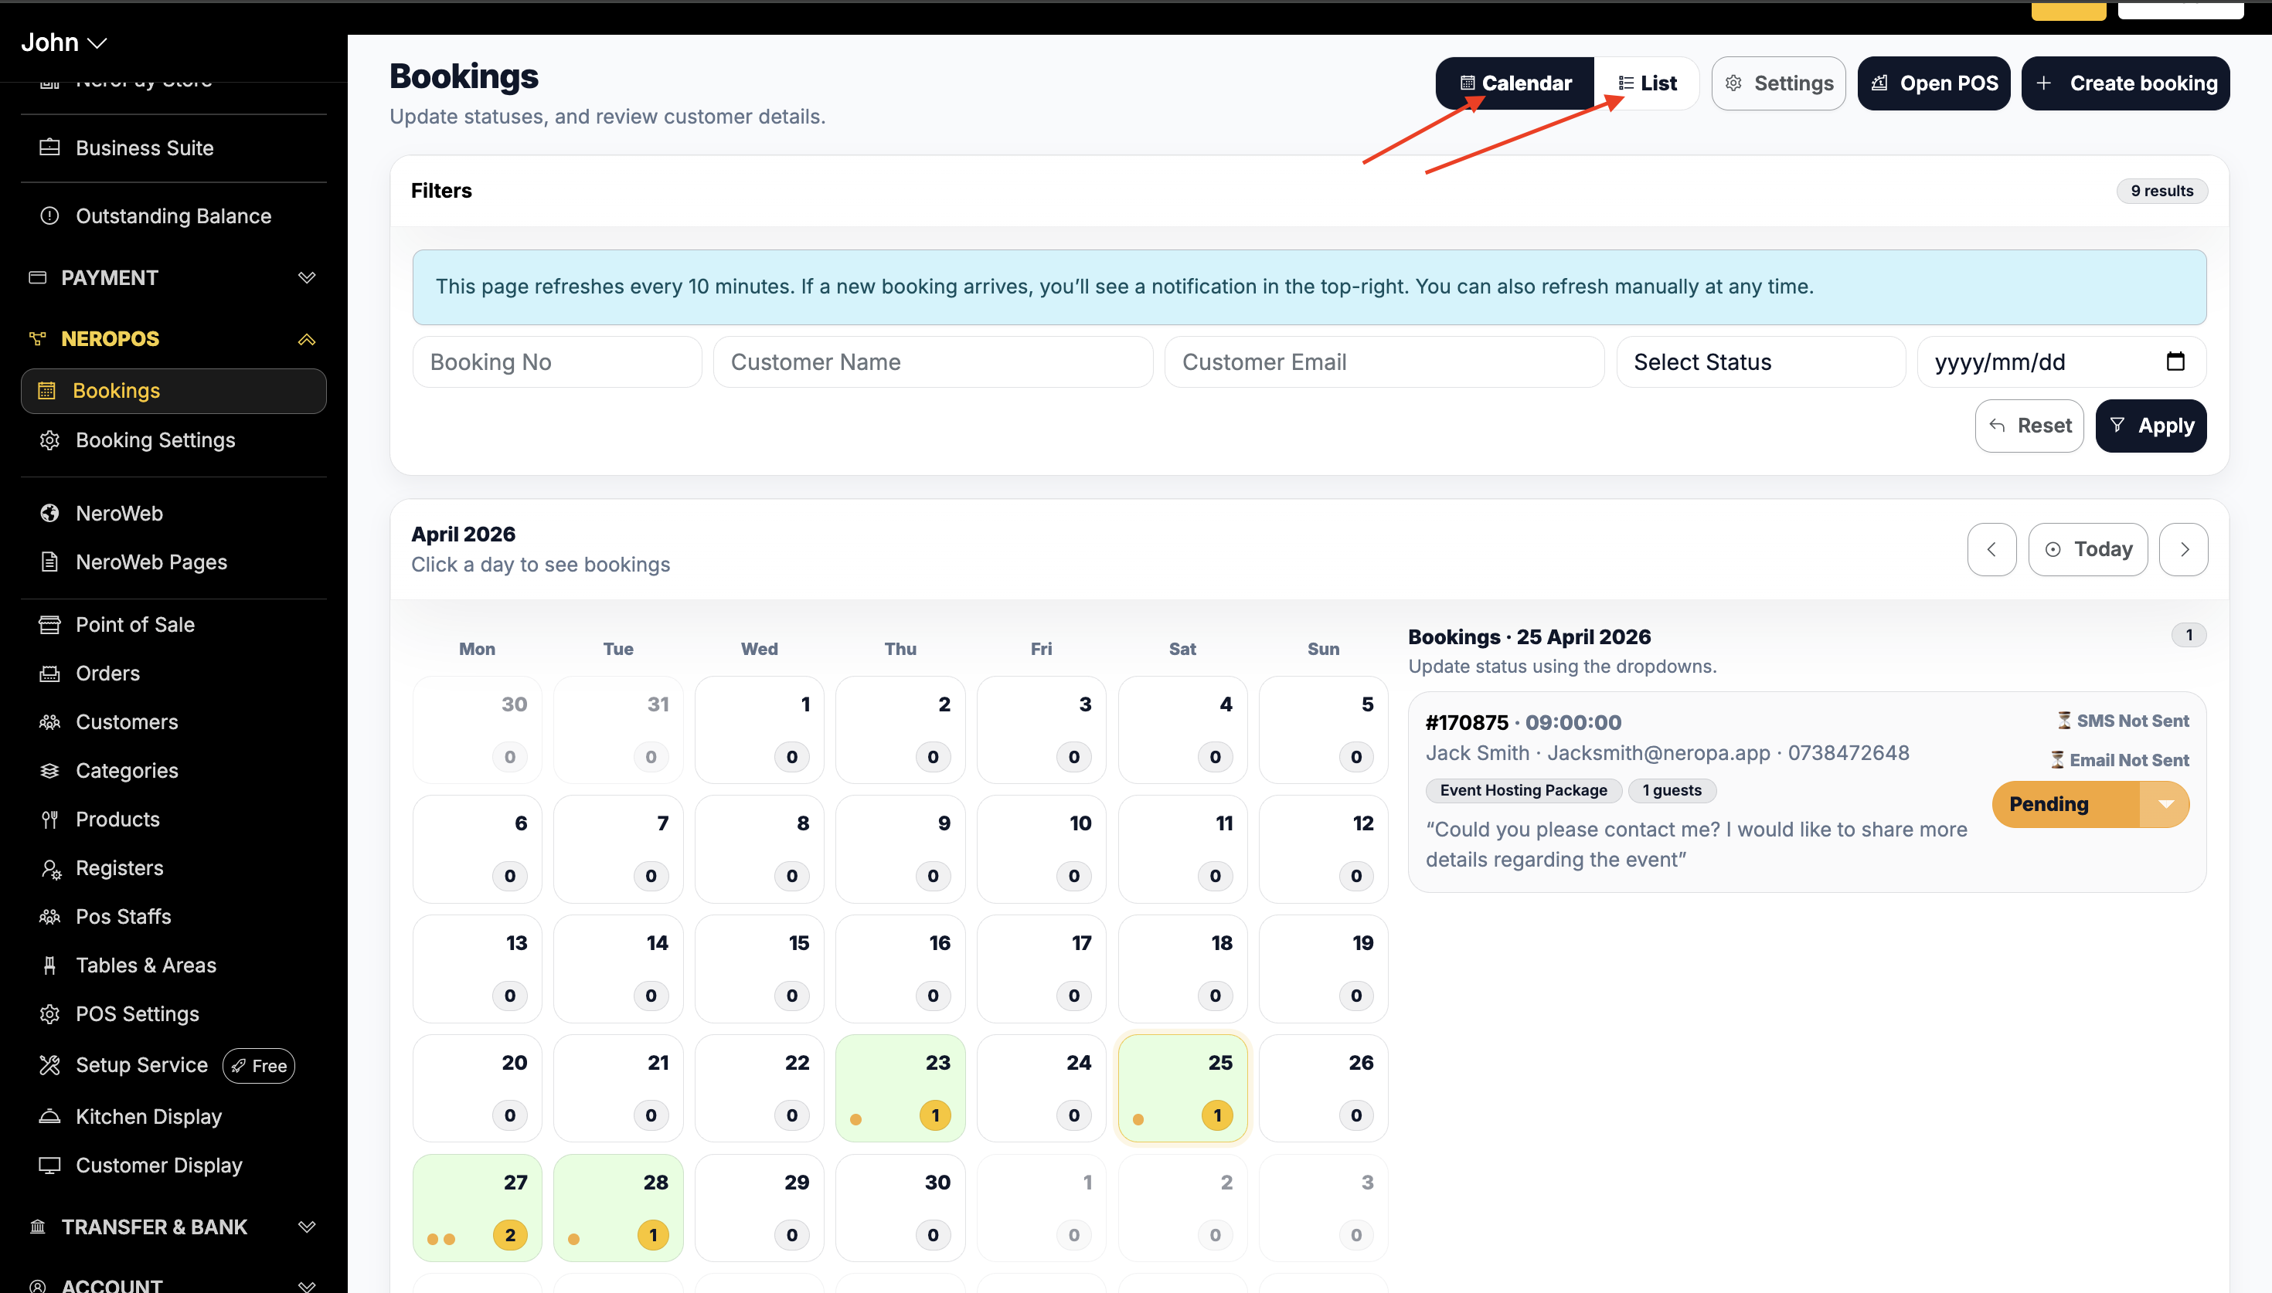The image size is (2272, 1293).
Task: Select April 27 on the calendar
Action: (477, 1208)
